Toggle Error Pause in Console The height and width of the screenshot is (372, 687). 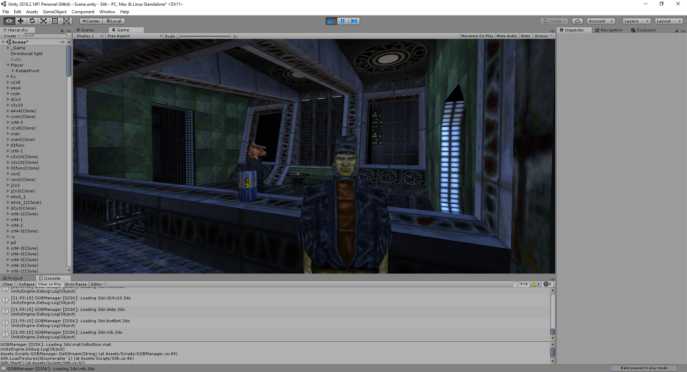[x=76, y=284]
